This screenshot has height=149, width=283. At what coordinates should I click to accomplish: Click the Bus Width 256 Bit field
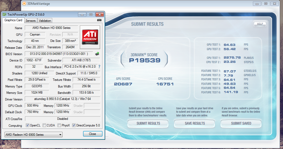pos(86,86)
